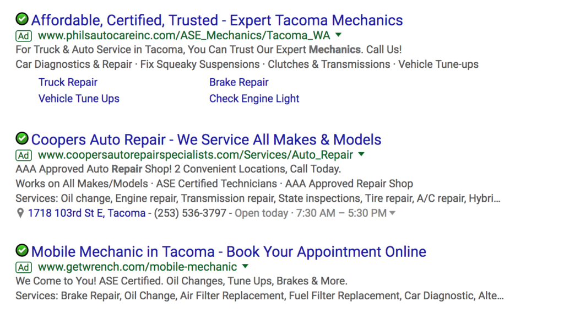
Task: Open the Truck Repair sitelink
Action: tap(68, 83)
